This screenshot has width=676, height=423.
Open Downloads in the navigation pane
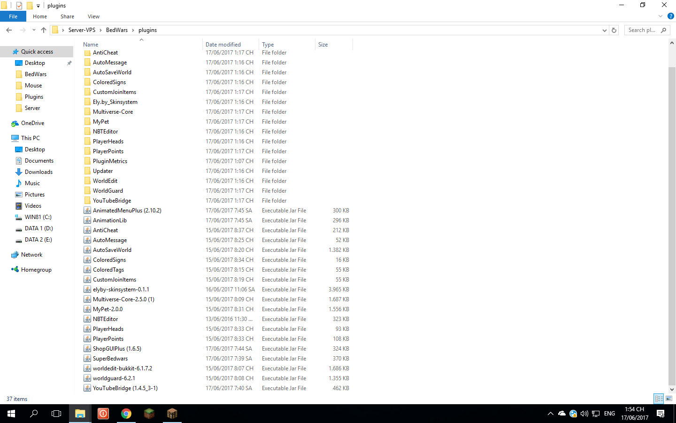(x=38, y=172)
